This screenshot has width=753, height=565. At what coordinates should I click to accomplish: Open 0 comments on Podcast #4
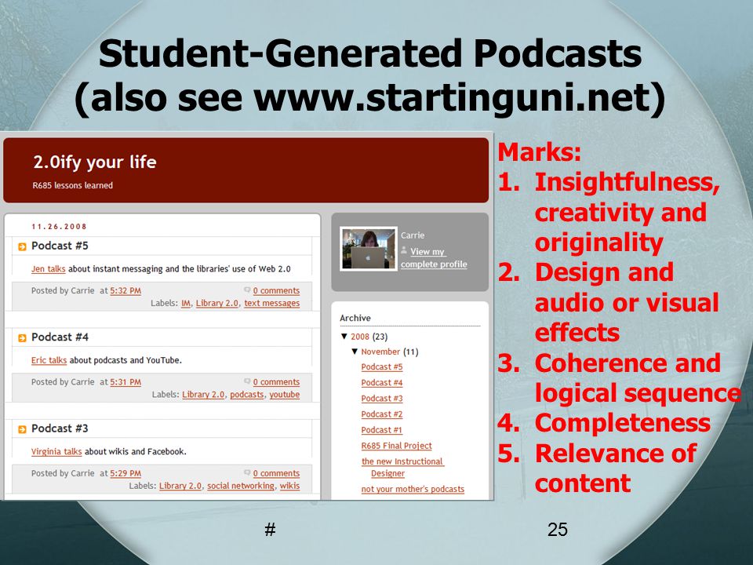tap(276, 382)
